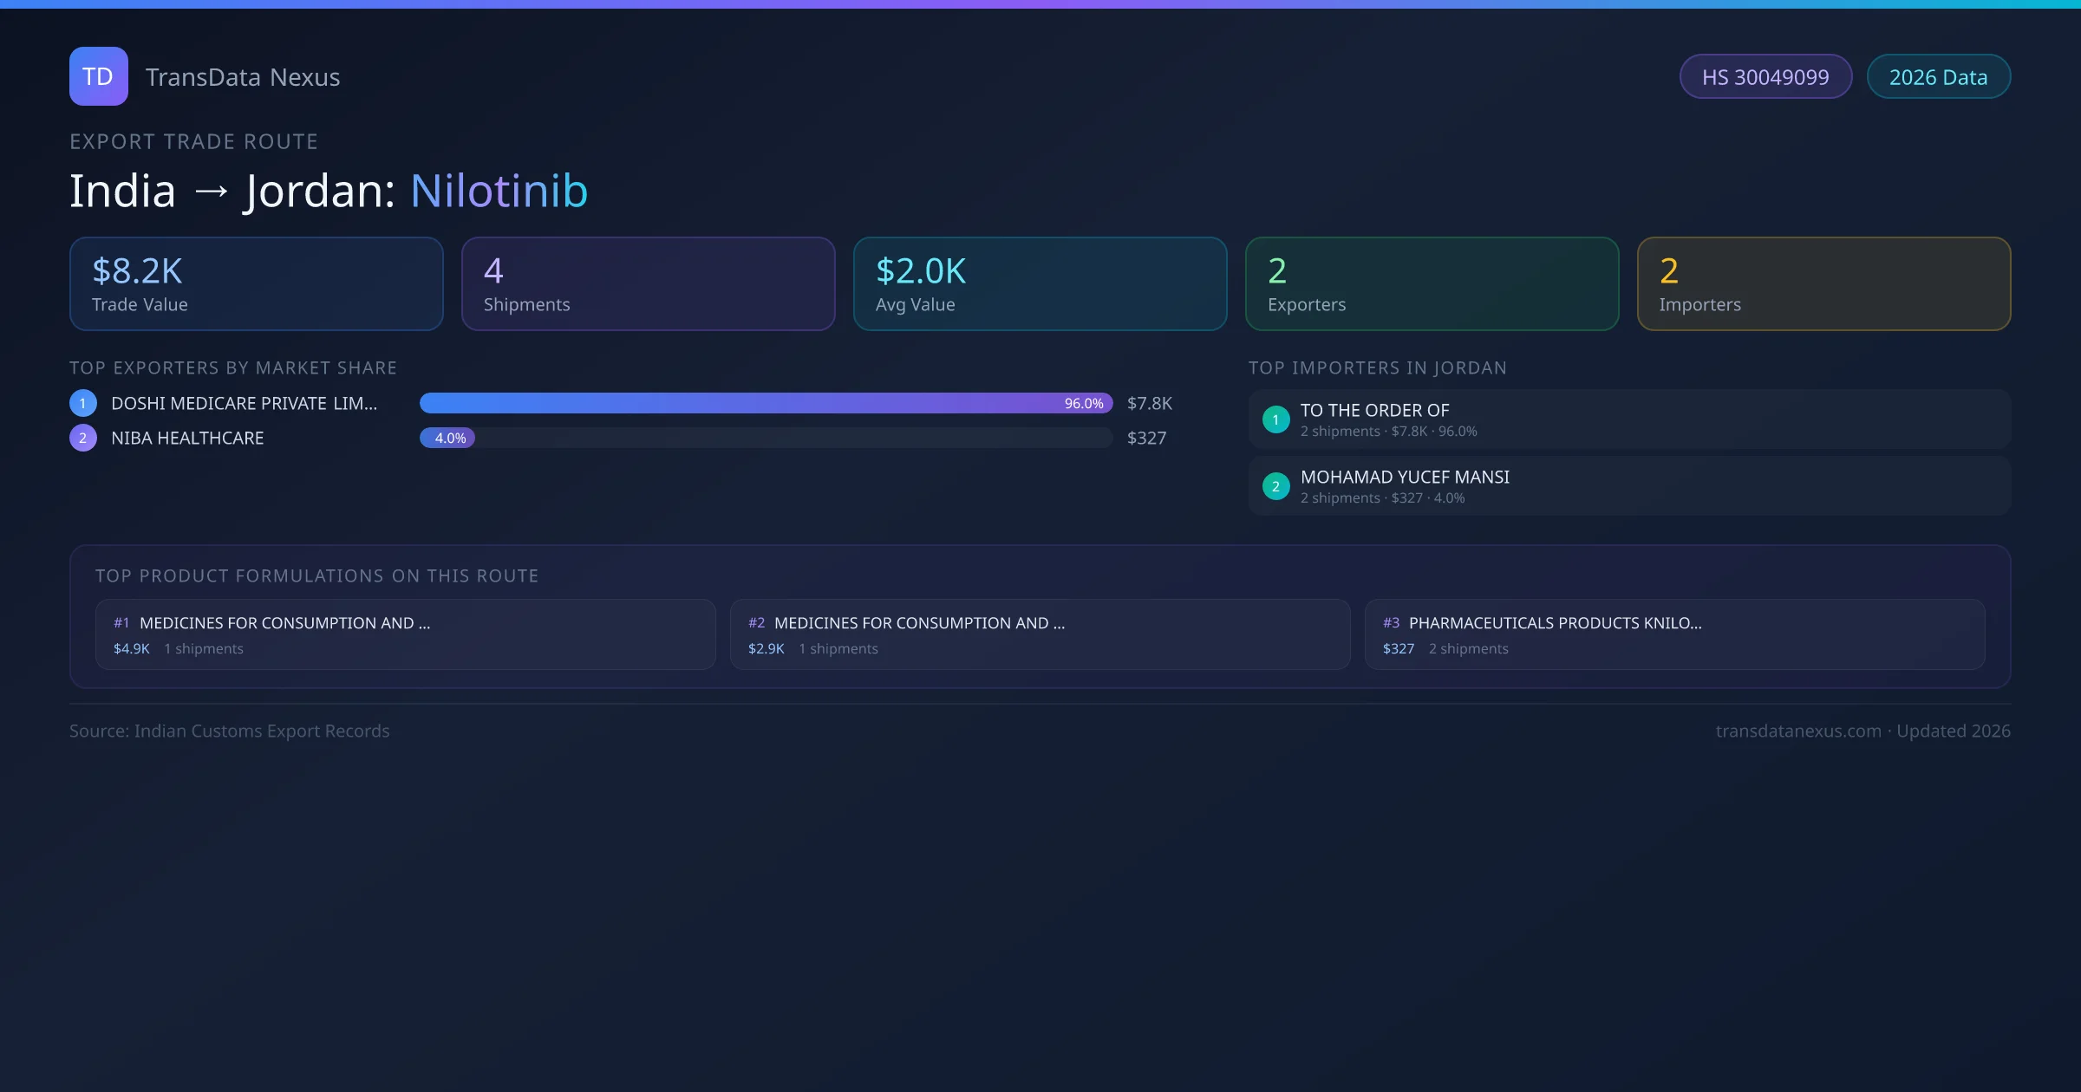Click the HS 30049099 badge
The height and width of the screenshot is (1092, 2081).
point(1765,77)
